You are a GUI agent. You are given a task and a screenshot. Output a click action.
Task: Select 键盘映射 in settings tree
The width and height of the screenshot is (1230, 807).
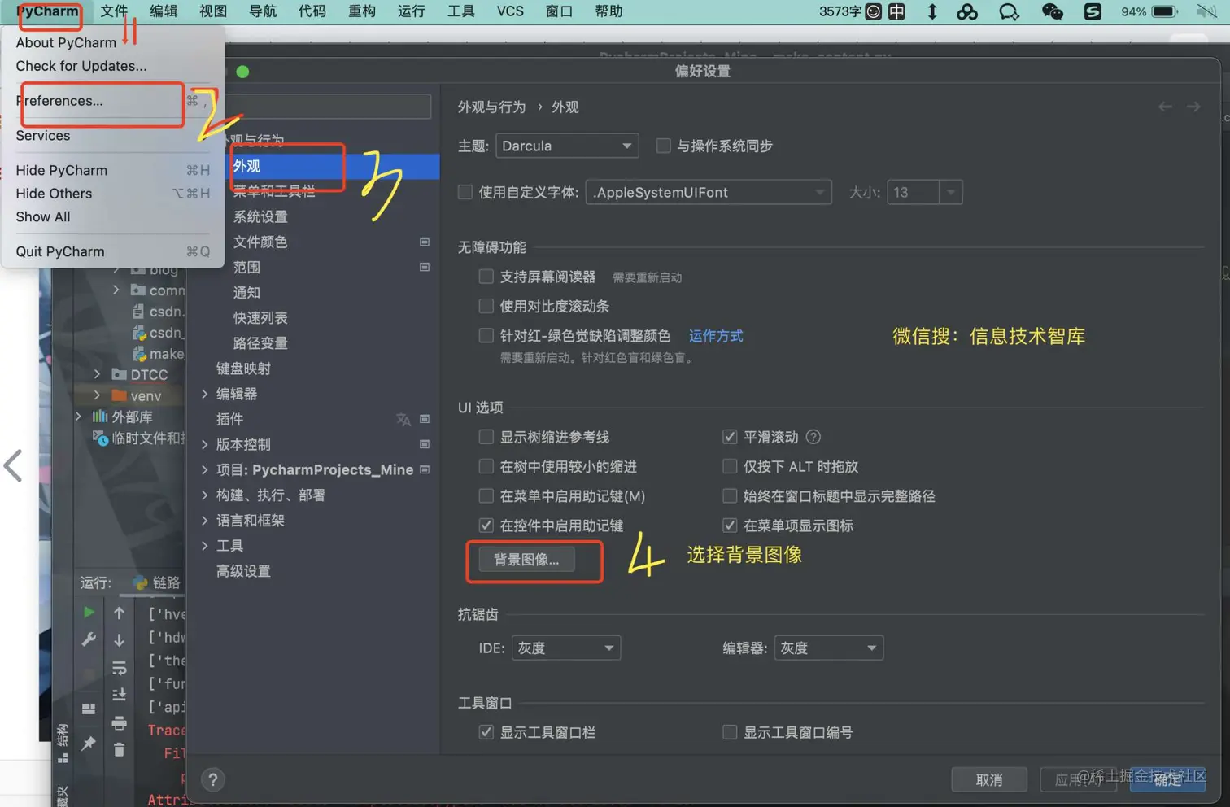pos(243,369)
